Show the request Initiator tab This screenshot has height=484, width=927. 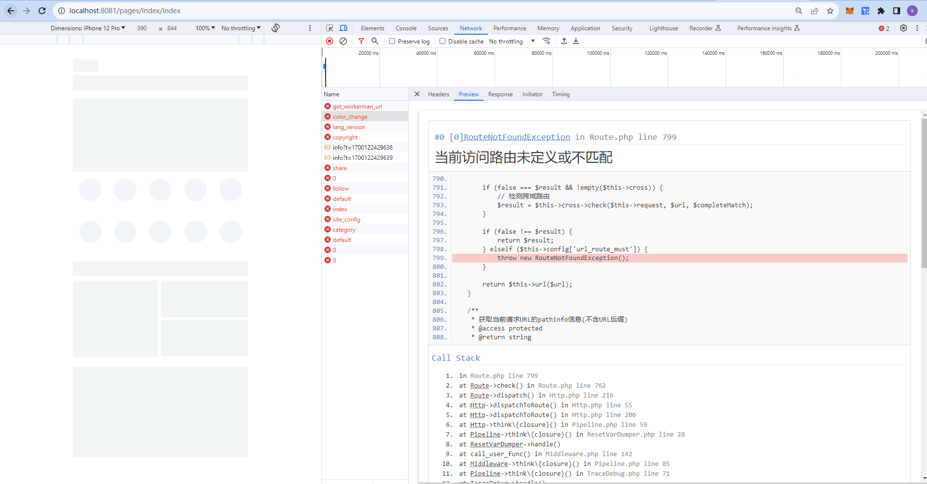pos(532,94)
